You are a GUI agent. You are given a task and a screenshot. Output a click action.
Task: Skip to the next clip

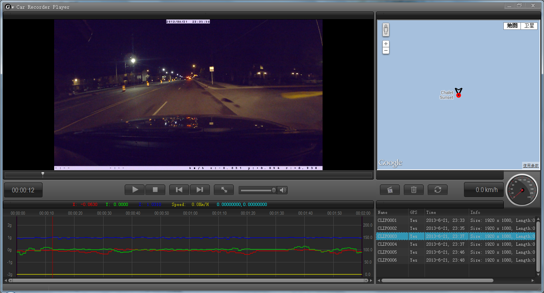tap(200, 190)
